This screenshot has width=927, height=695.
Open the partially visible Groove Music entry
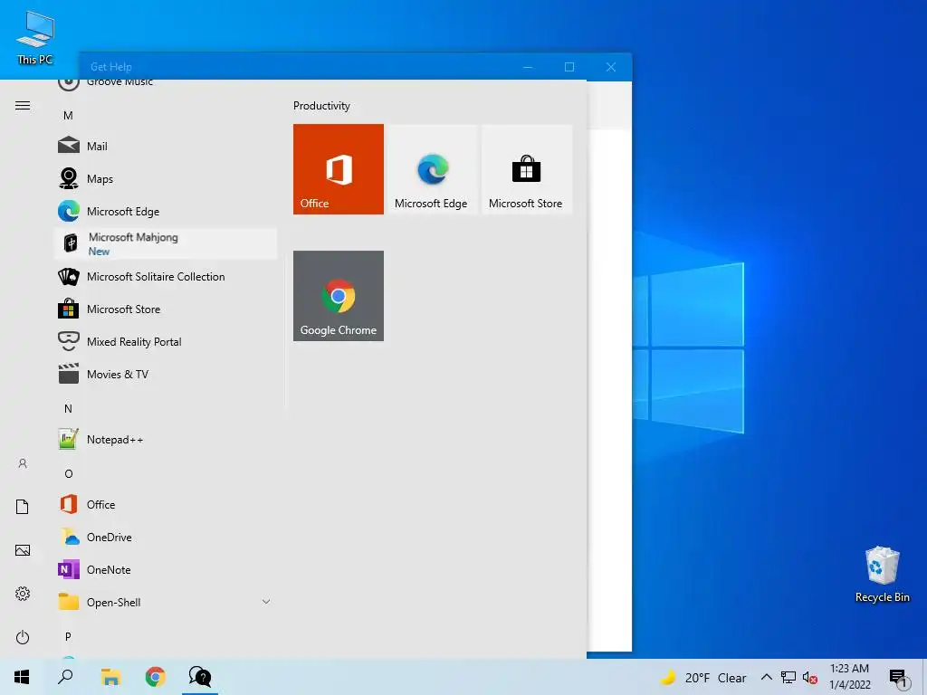[165, 83]
